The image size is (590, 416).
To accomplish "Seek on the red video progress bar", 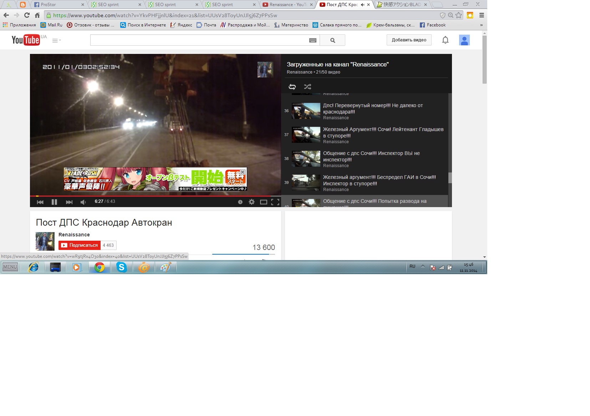I will [x=156, y=196].
